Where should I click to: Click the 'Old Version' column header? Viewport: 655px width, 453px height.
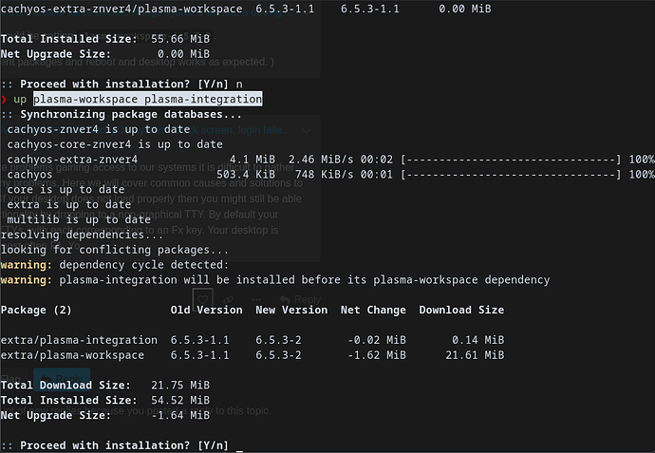[x=206, y=310]
